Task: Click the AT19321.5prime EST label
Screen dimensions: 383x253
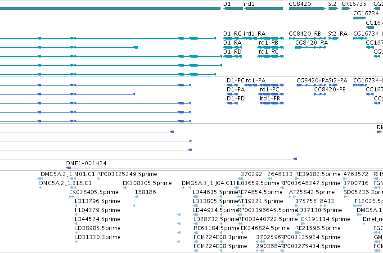Action: coord(260,201)
